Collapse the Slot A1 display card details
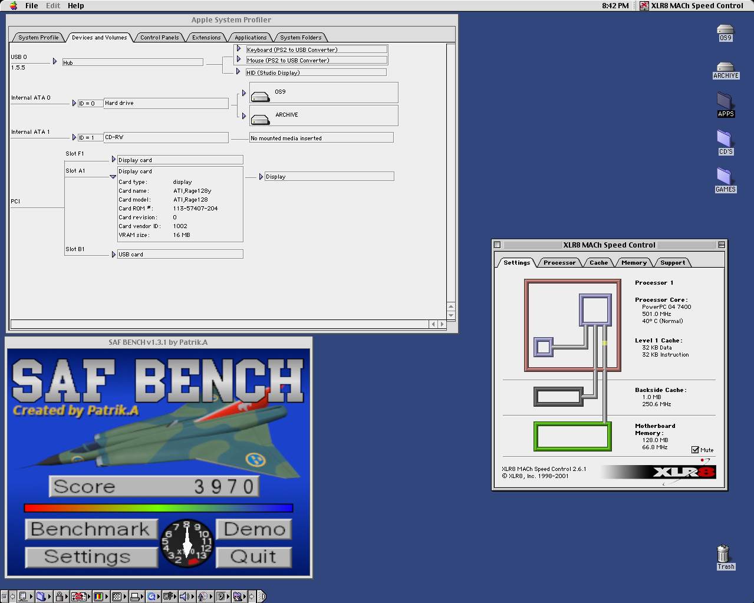 pos(113,176)
